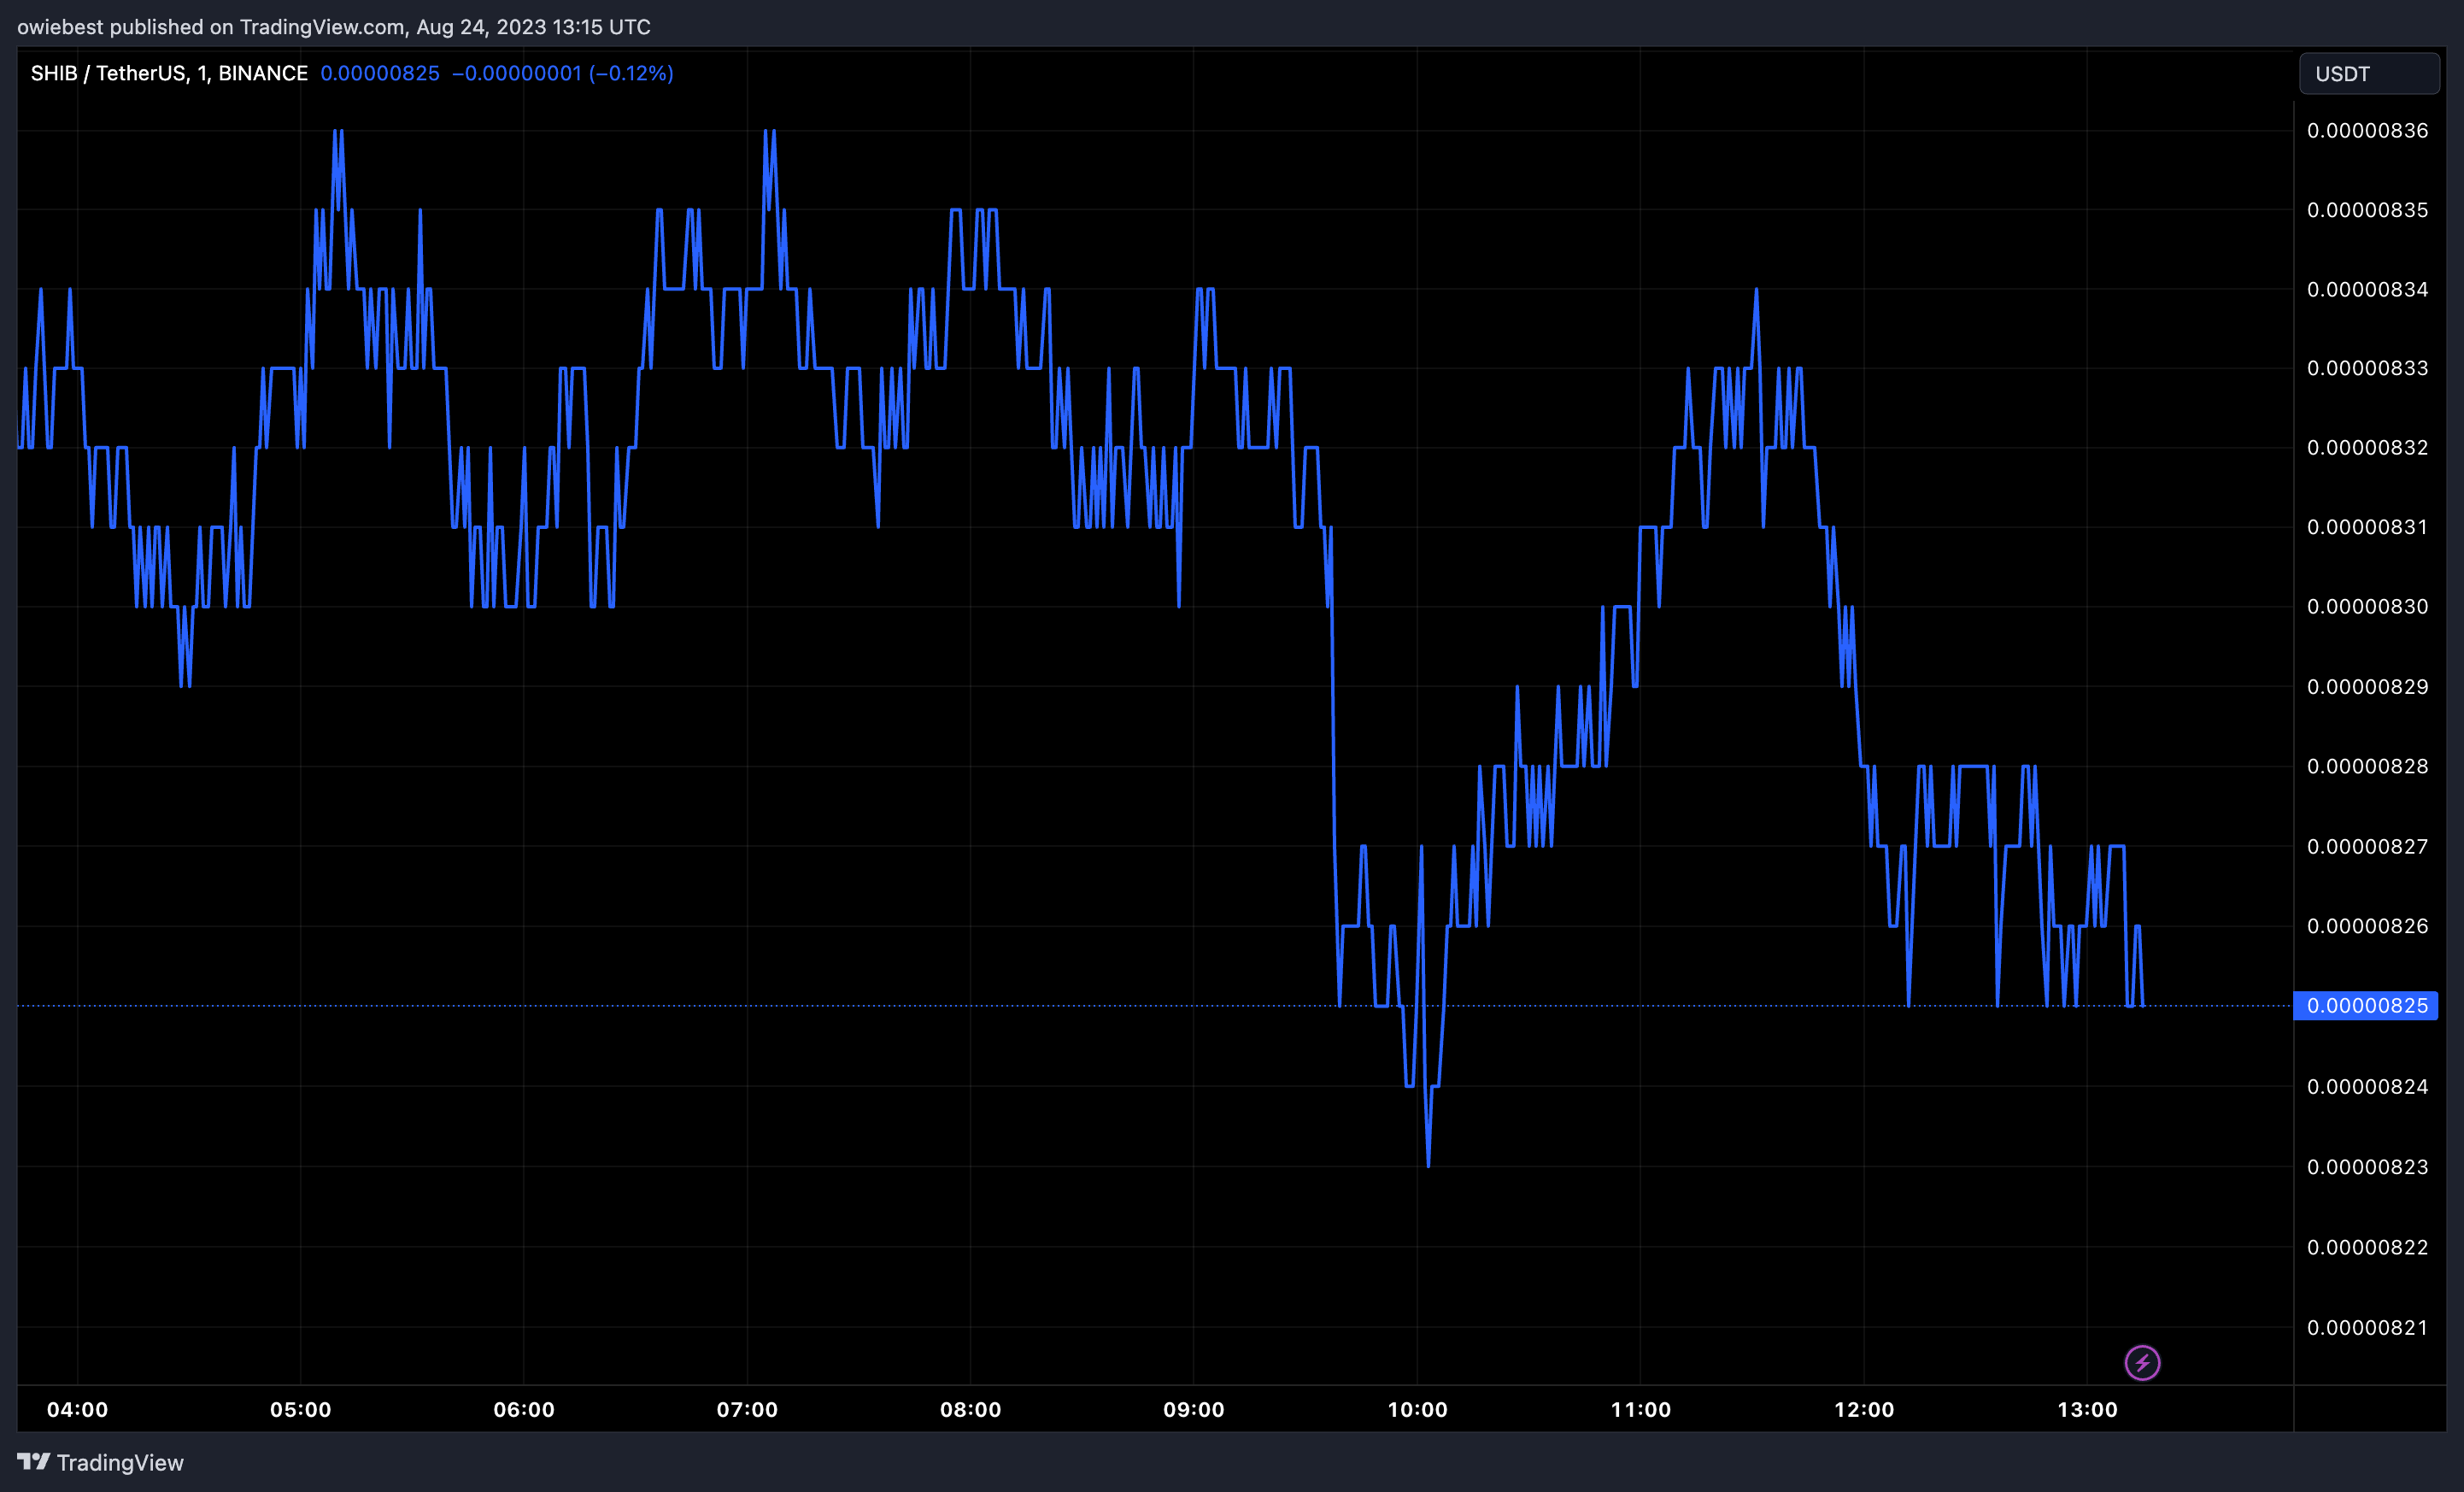Click the 0.00000828 price axis label
The height and width of the screenshot is (1492, 2464).
click(2367, 766)
